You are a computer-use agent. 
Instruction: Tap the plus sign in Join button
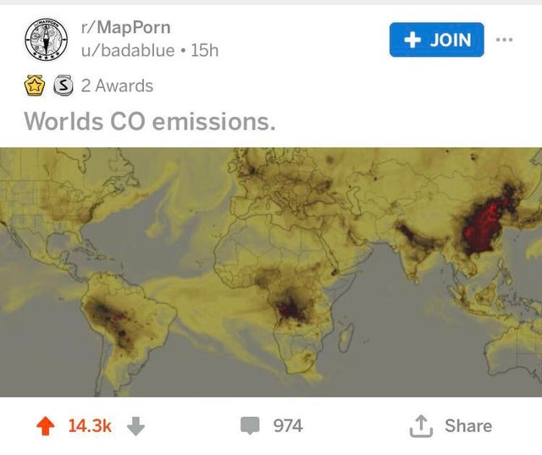[412, 40]
